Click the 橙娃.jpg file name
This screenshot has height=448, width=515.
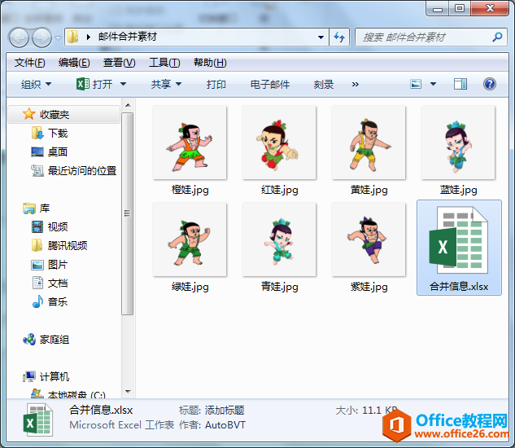tap(190, 190)
